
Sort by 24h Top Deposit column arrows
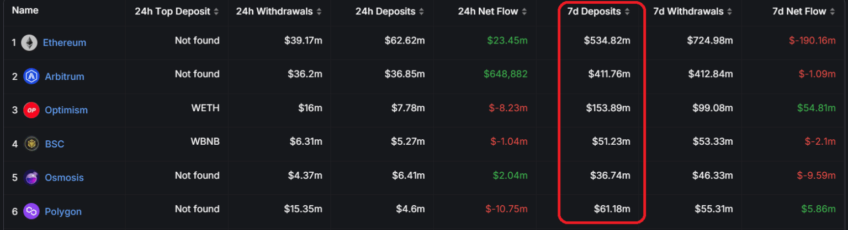point(216,12)
